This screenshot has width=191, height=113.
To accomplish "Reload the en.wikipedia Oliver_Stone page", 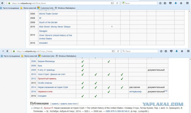I will (117, 3).
